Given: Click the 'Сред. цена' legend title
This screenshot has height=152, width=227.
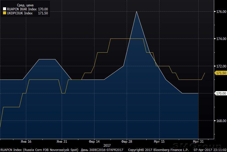Looking at the screenshot, I should tap(25, 5).
